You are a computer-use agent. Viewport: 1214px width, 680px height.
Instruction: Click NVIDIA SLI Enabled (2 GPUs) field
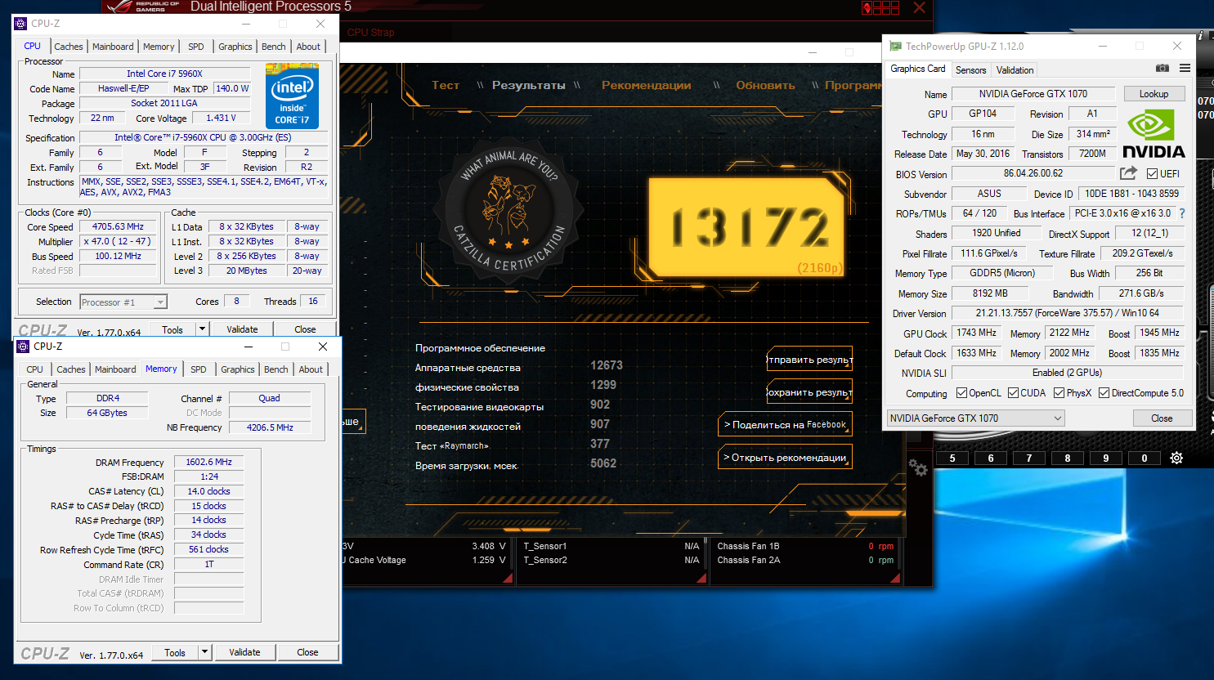1068,373
